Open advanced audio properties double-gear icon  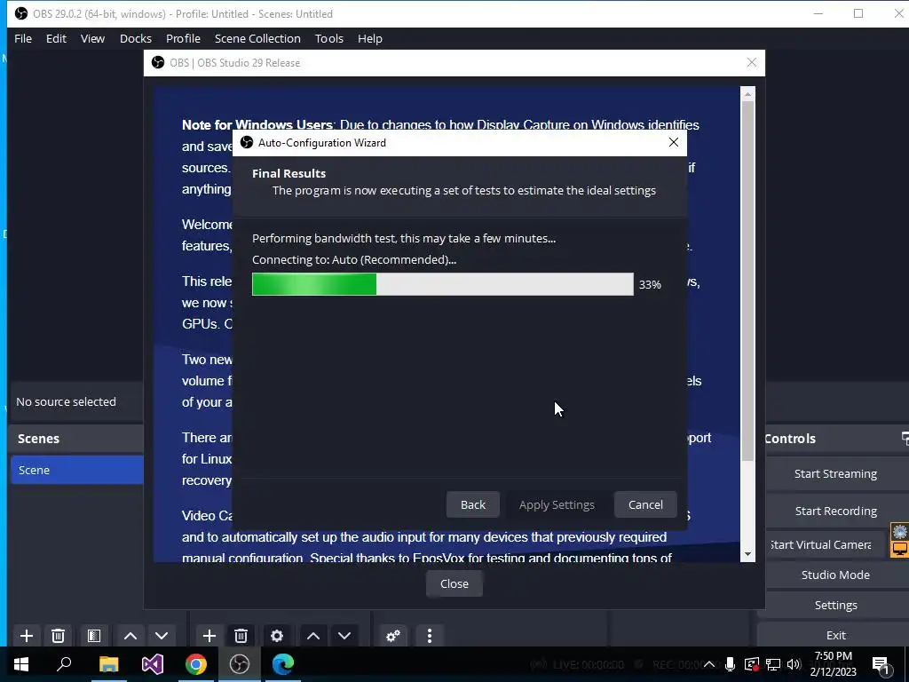[393, 636]
